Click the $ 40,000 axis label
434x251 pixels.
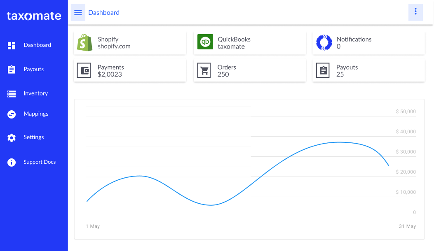pyautogui.click(x=406, y=132)
